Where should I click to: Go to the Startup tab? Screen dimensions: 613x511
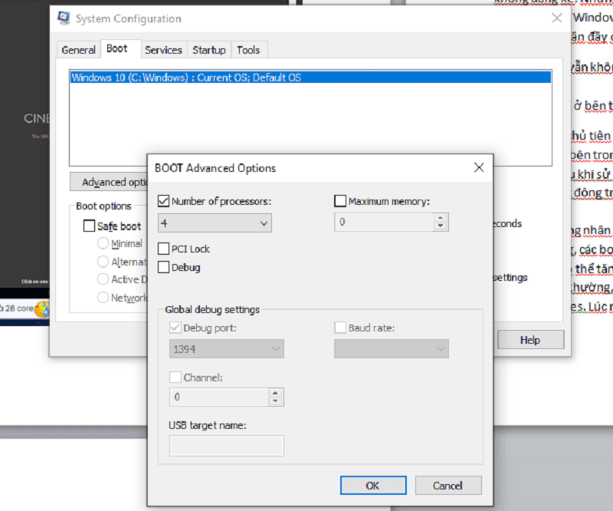point(209,49)
